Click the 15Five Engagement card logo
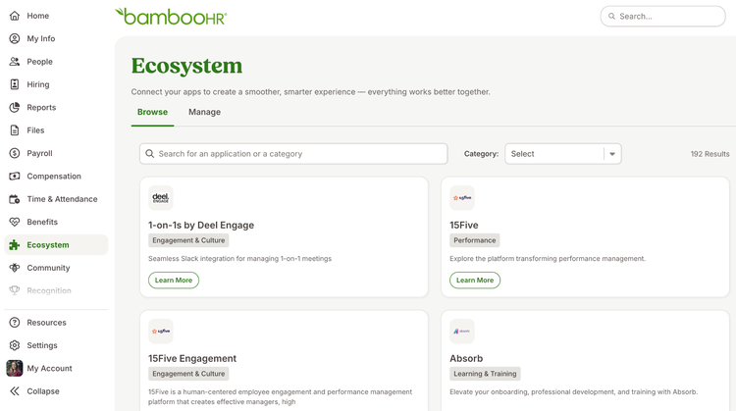Image resolution: width=736 pixels, height=411 pixels. pos(161,332)
